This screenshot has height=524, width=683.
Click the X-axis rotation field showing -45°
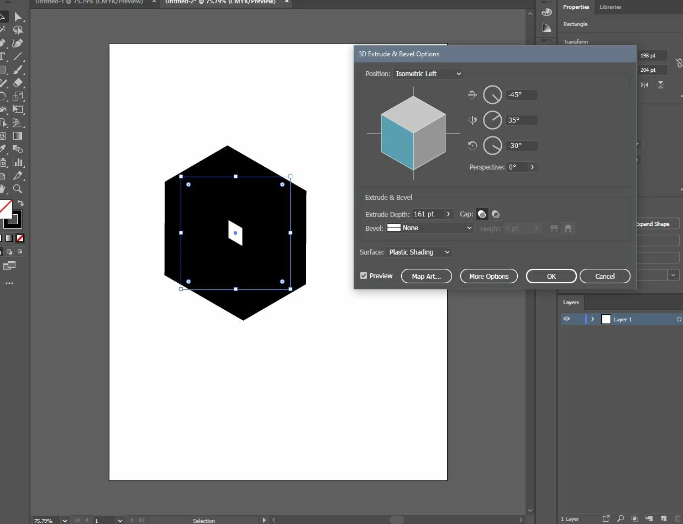[x=522, y=94]
